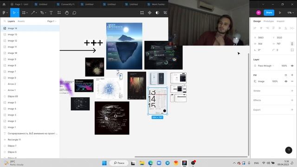
Task: Open the Move tools dropdown arrow
Action: point(18,13)
